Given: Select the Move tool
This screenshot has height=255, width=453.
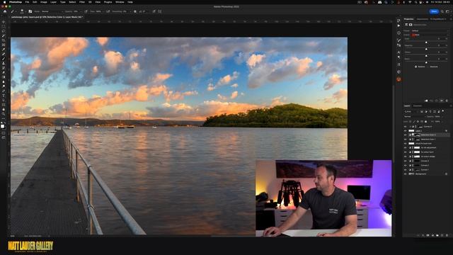Looking at the screenshot, I should [x=4, y=22].
